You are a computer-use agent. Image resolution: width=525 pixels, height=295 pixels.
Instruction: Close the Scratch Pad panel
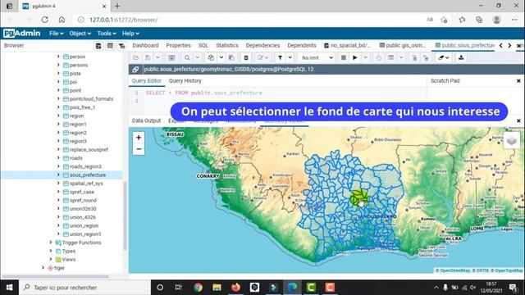[x=518, y=81]
